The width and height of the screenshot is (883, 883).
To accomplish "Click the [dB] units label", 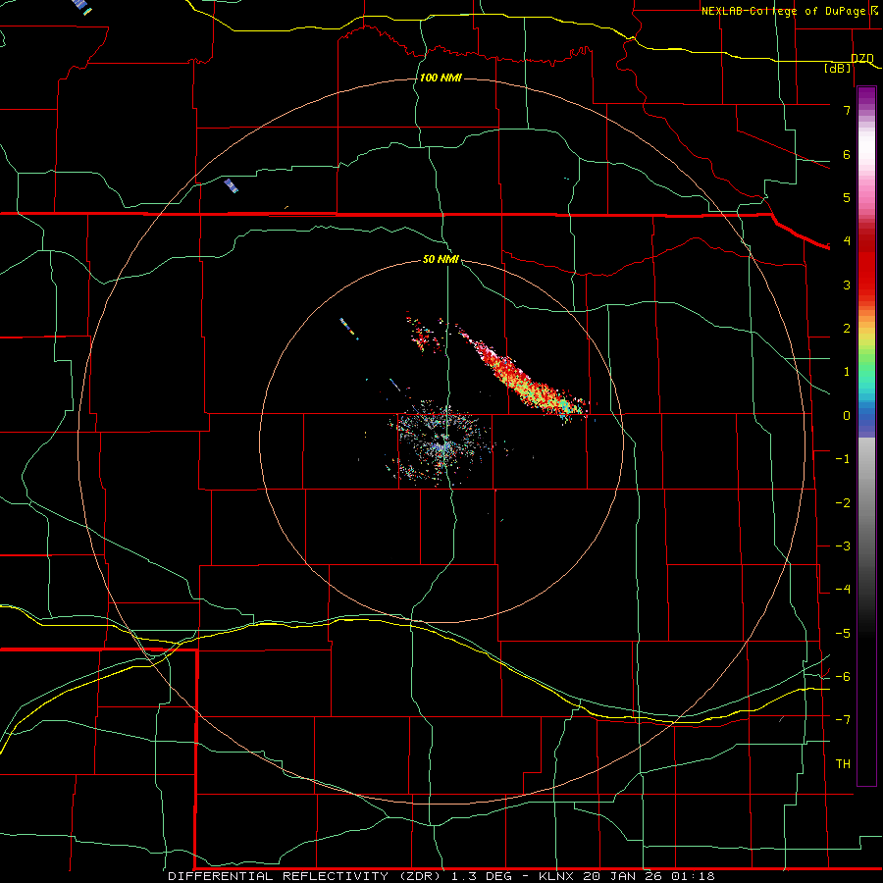I will 838,68.
